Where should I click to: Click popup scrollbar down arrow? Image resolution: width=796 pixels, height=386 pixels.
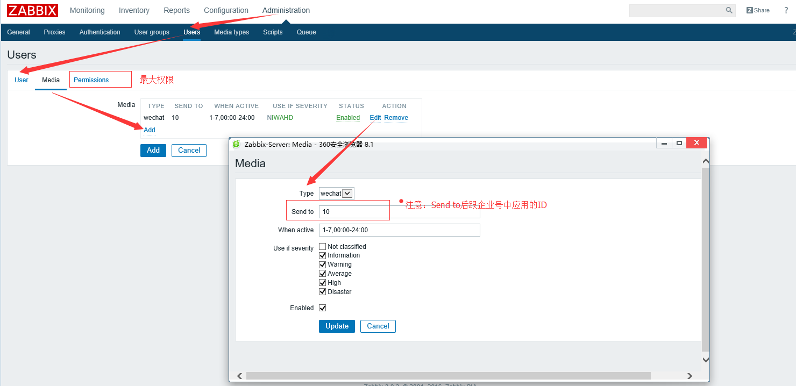click(x=706, y=360)
